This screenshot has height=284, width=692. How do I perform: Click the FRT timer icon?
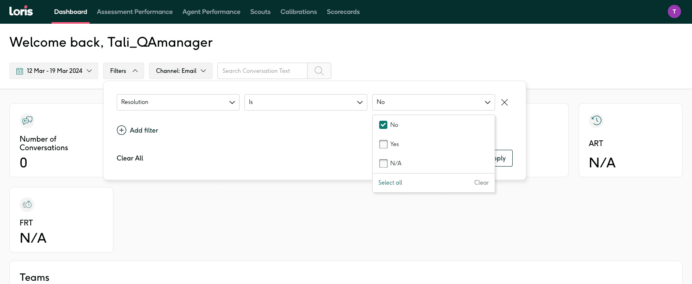tap(27, 205)
